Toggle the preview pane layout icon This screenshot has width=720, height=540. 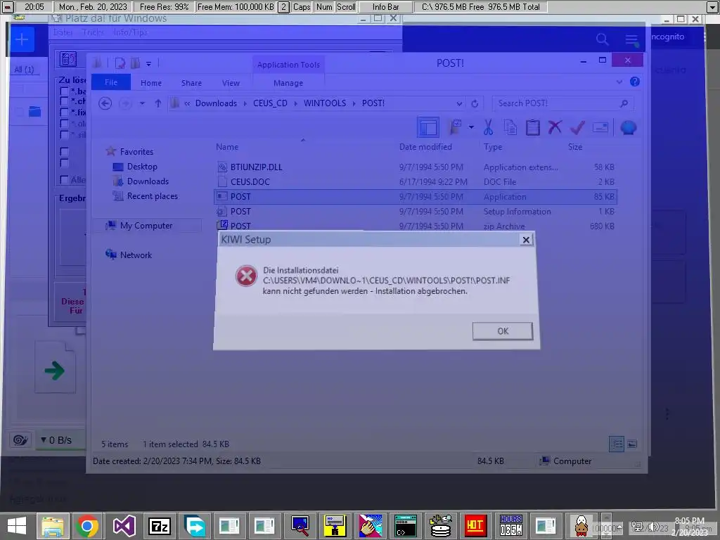[427, 128]
